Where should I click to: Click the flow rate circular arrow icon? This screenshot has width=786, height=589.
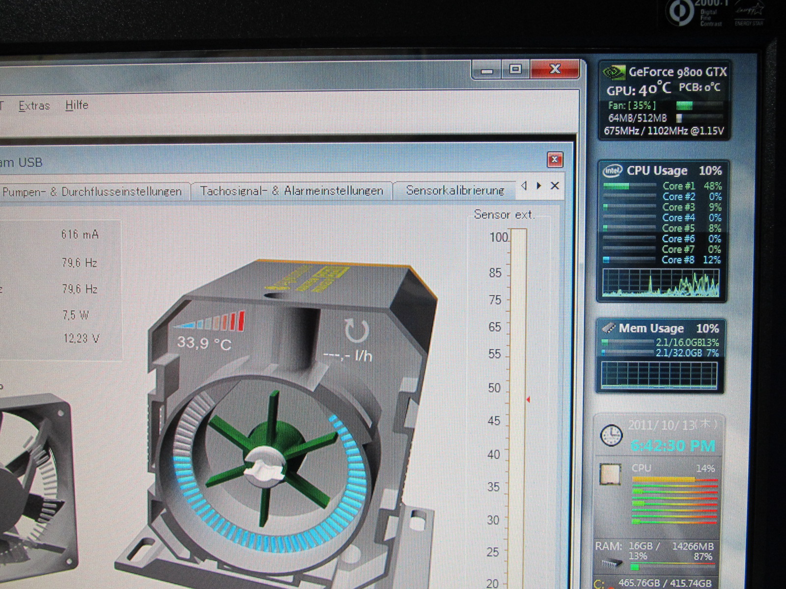[356, 331]
